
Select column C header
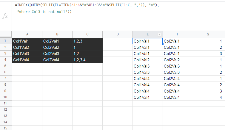click(87, 34)
